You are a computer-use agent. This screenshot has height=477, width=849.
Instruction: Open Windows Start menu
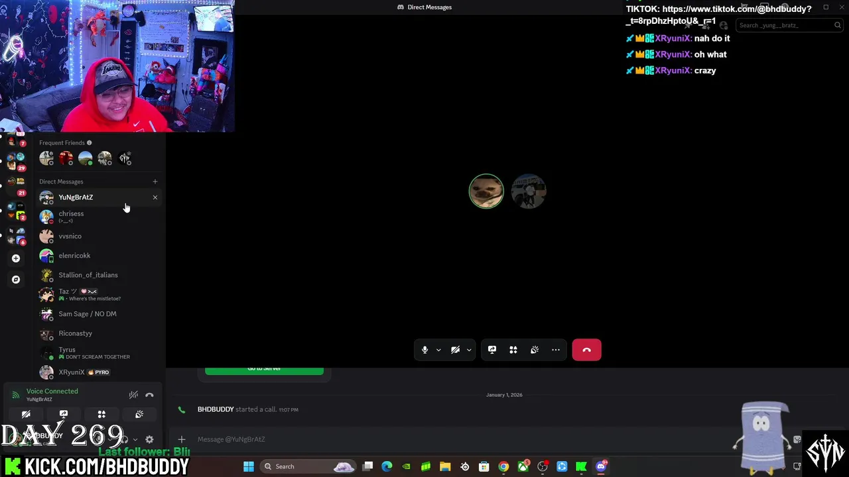[249, 466]
